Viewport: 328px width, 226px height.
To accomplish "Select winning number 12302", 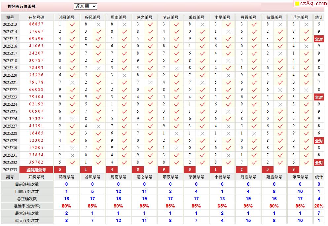I will click(x=36, y=140).
